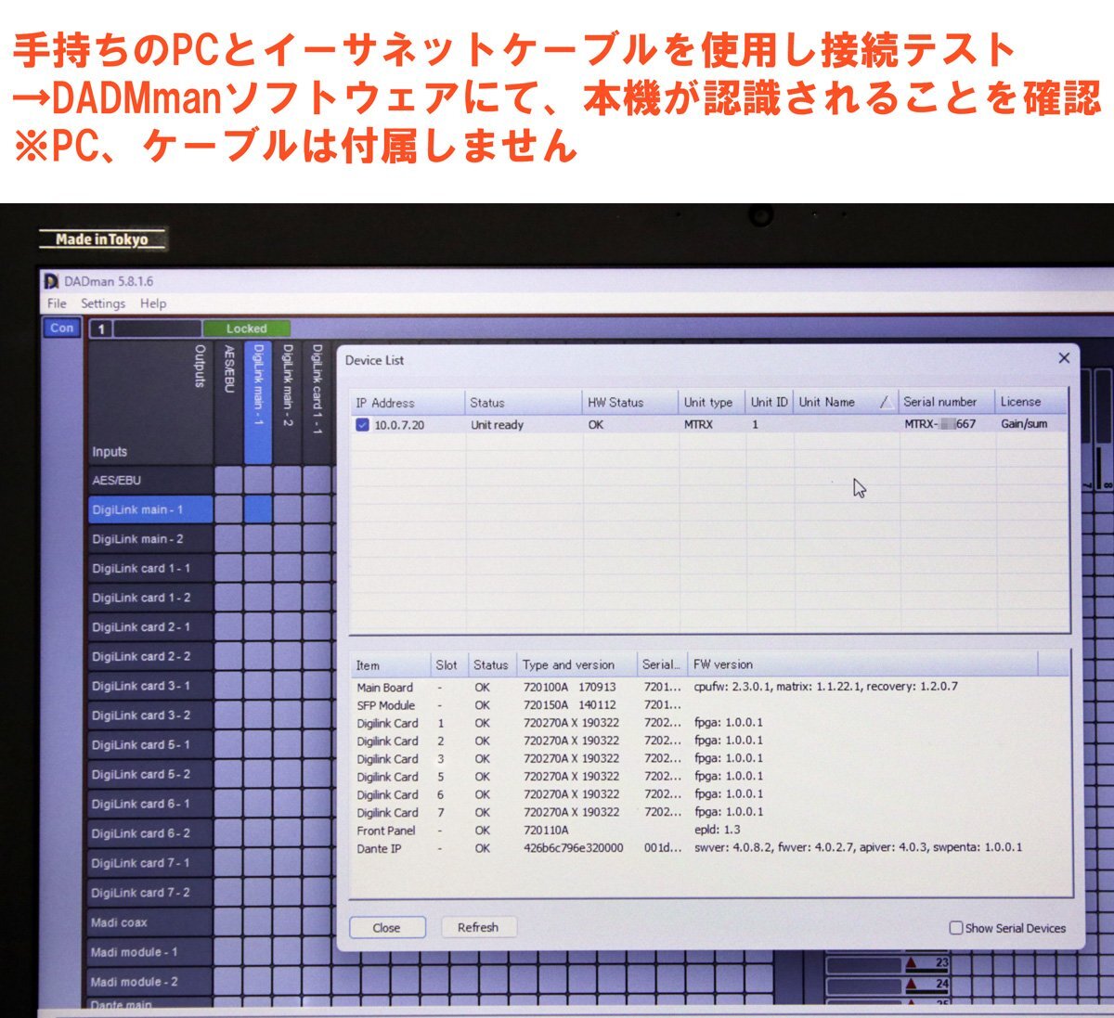Image resolution: width=1114 pixels, height=1018 pixels.
Task: Click the Item column header
Action: (391, 665)
